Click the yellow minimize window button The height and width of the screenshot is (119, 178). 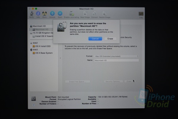(x=33, y=9)
